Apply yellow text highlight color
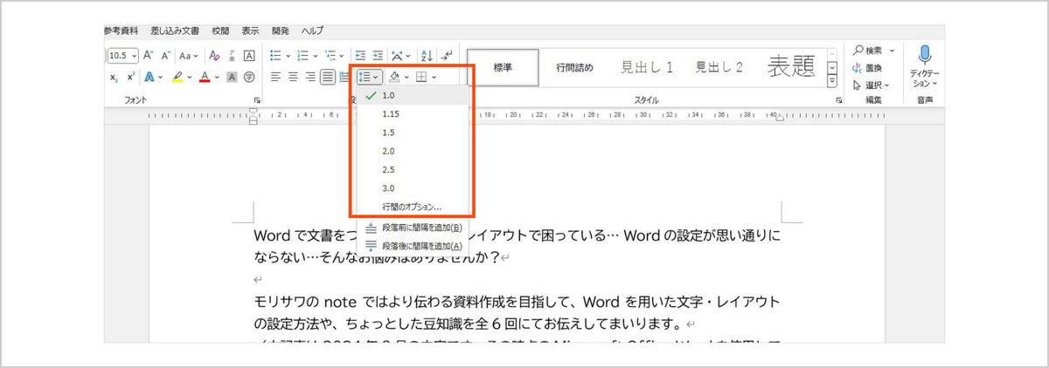The height and width of the screenshot is (368, 1049). coord(177,77)
